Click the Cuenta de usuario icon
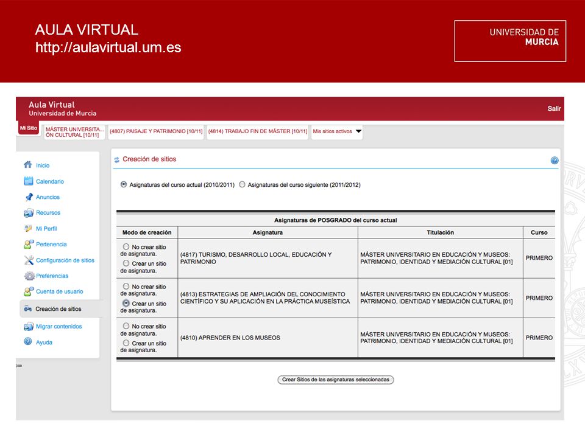The image size is (585, 438). coord(29,291)
